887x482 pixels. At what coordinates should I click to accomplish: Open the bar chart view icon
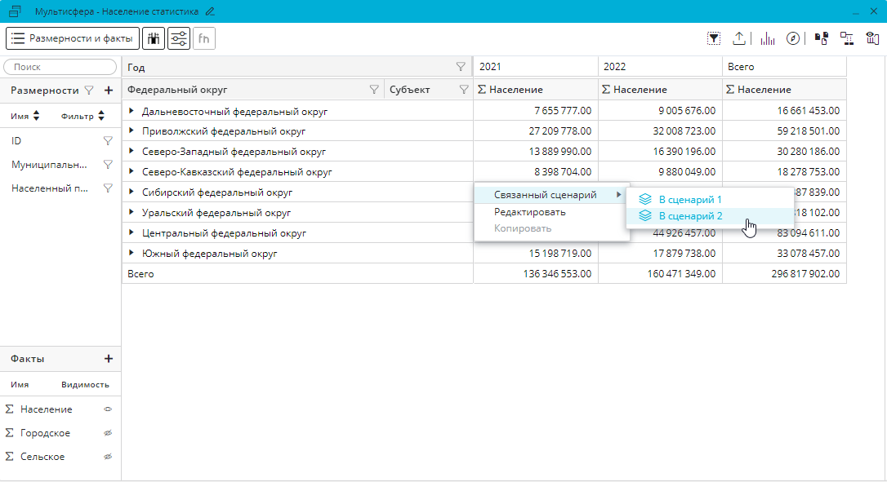[x=768, y=38]
